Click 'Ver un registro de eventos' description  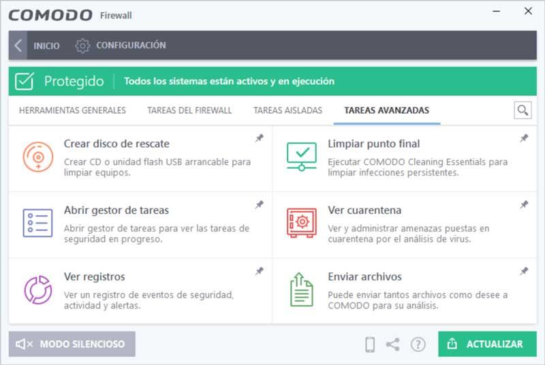(149, 300)
